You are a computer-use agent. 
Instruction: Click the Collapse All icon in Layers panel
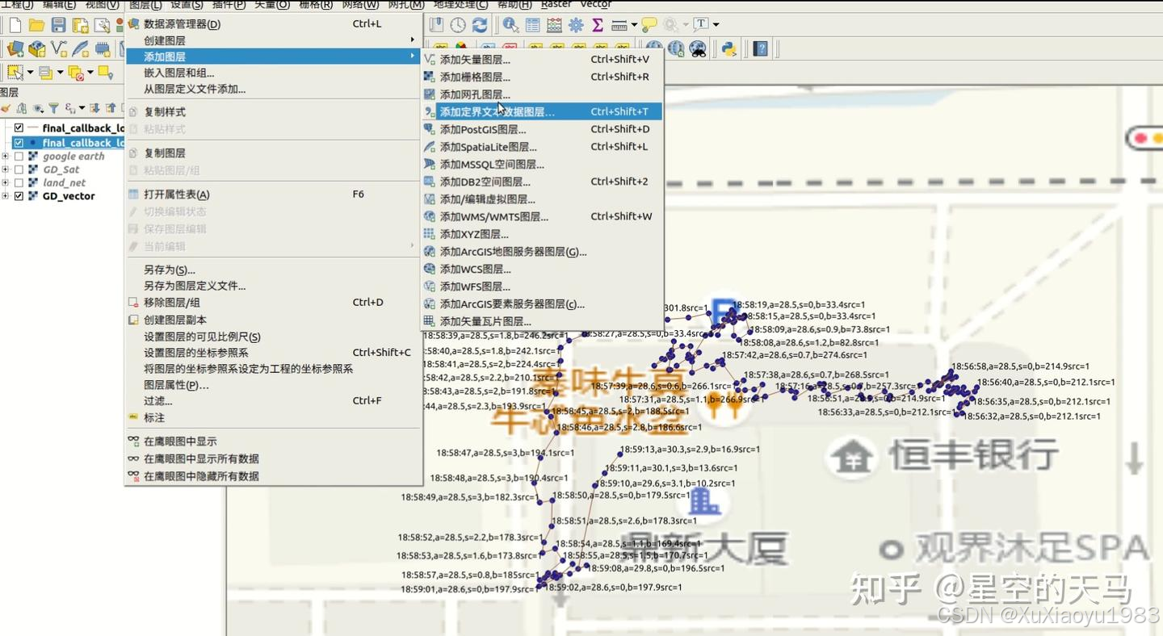pyautogui.click(x=111, y=108)
